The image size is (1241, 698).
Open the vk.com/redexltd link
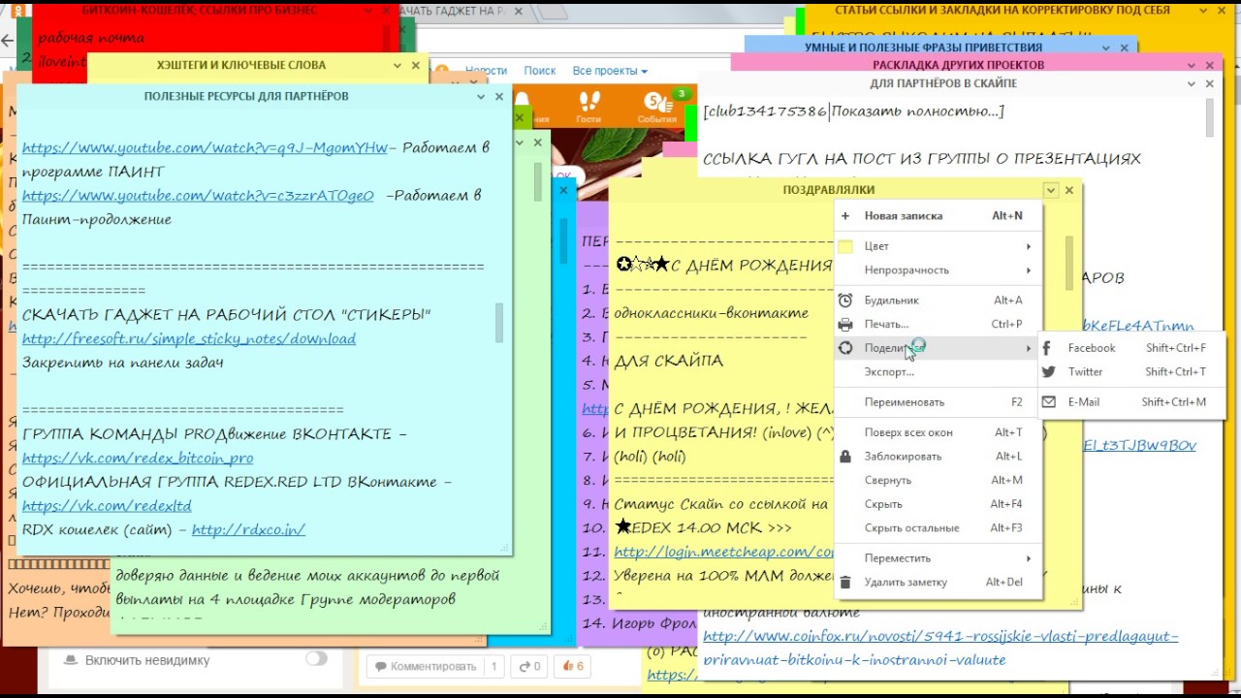[x=107, y=506]
